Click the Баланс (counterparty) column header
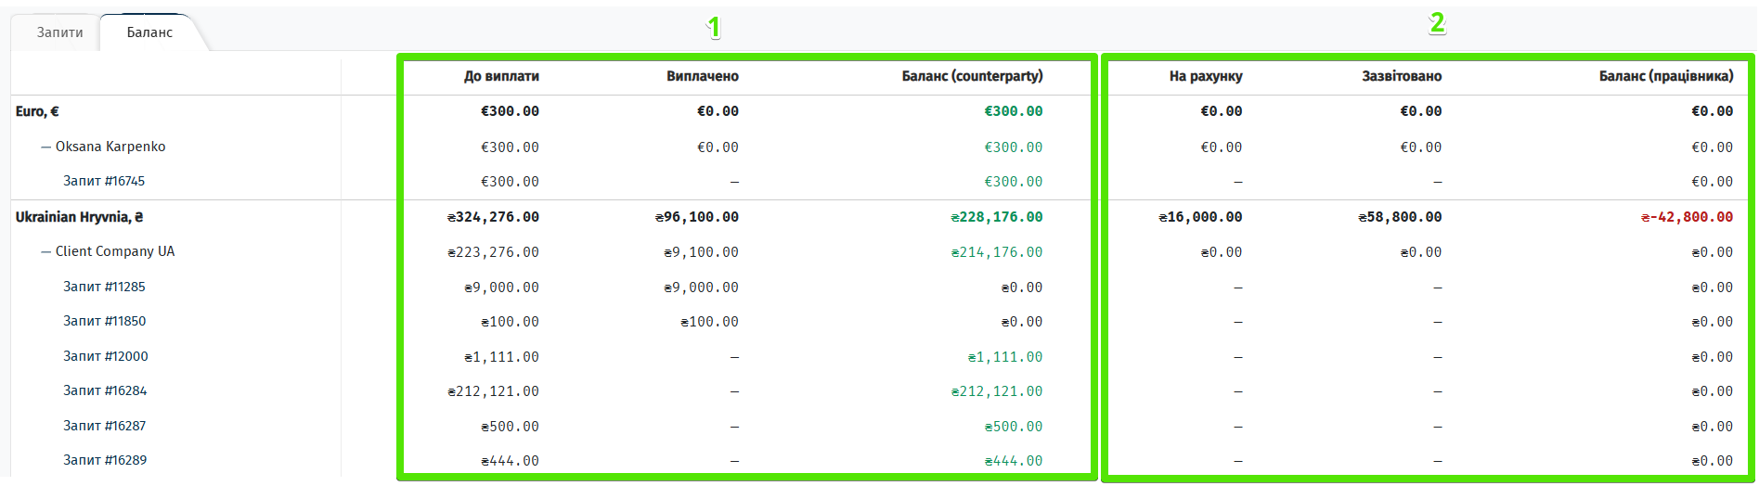The width and height of the screenshot is (1759, 486). (972, 76)
